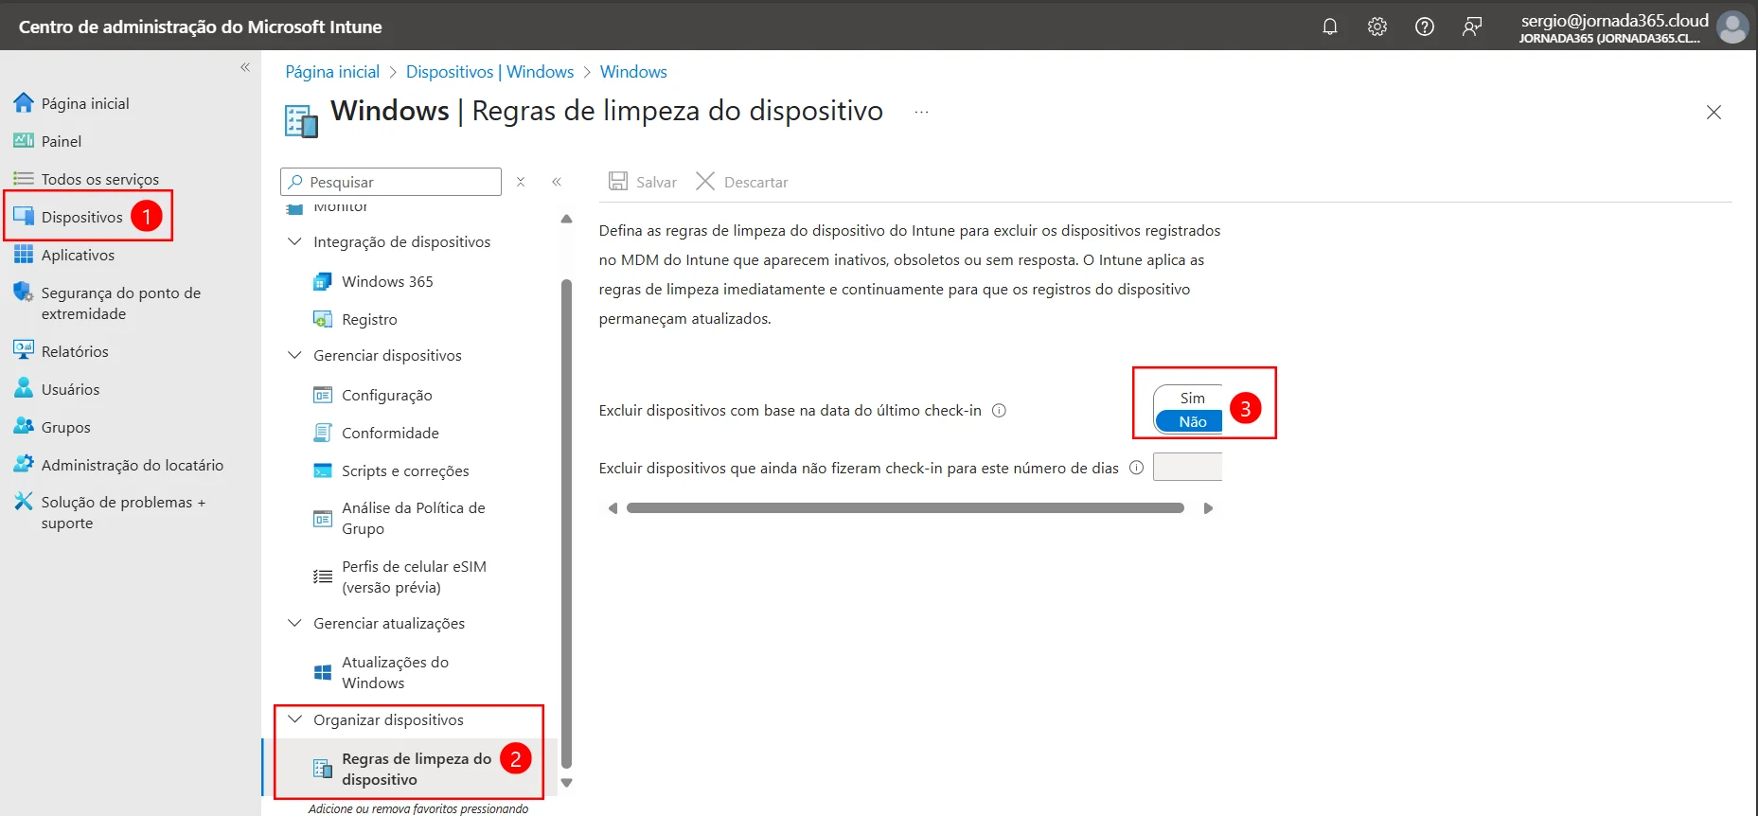The width and height of the screenshot is (1758, 816).
Task: Click the Dispositivos device icon
Action: [x=24, y=216]
